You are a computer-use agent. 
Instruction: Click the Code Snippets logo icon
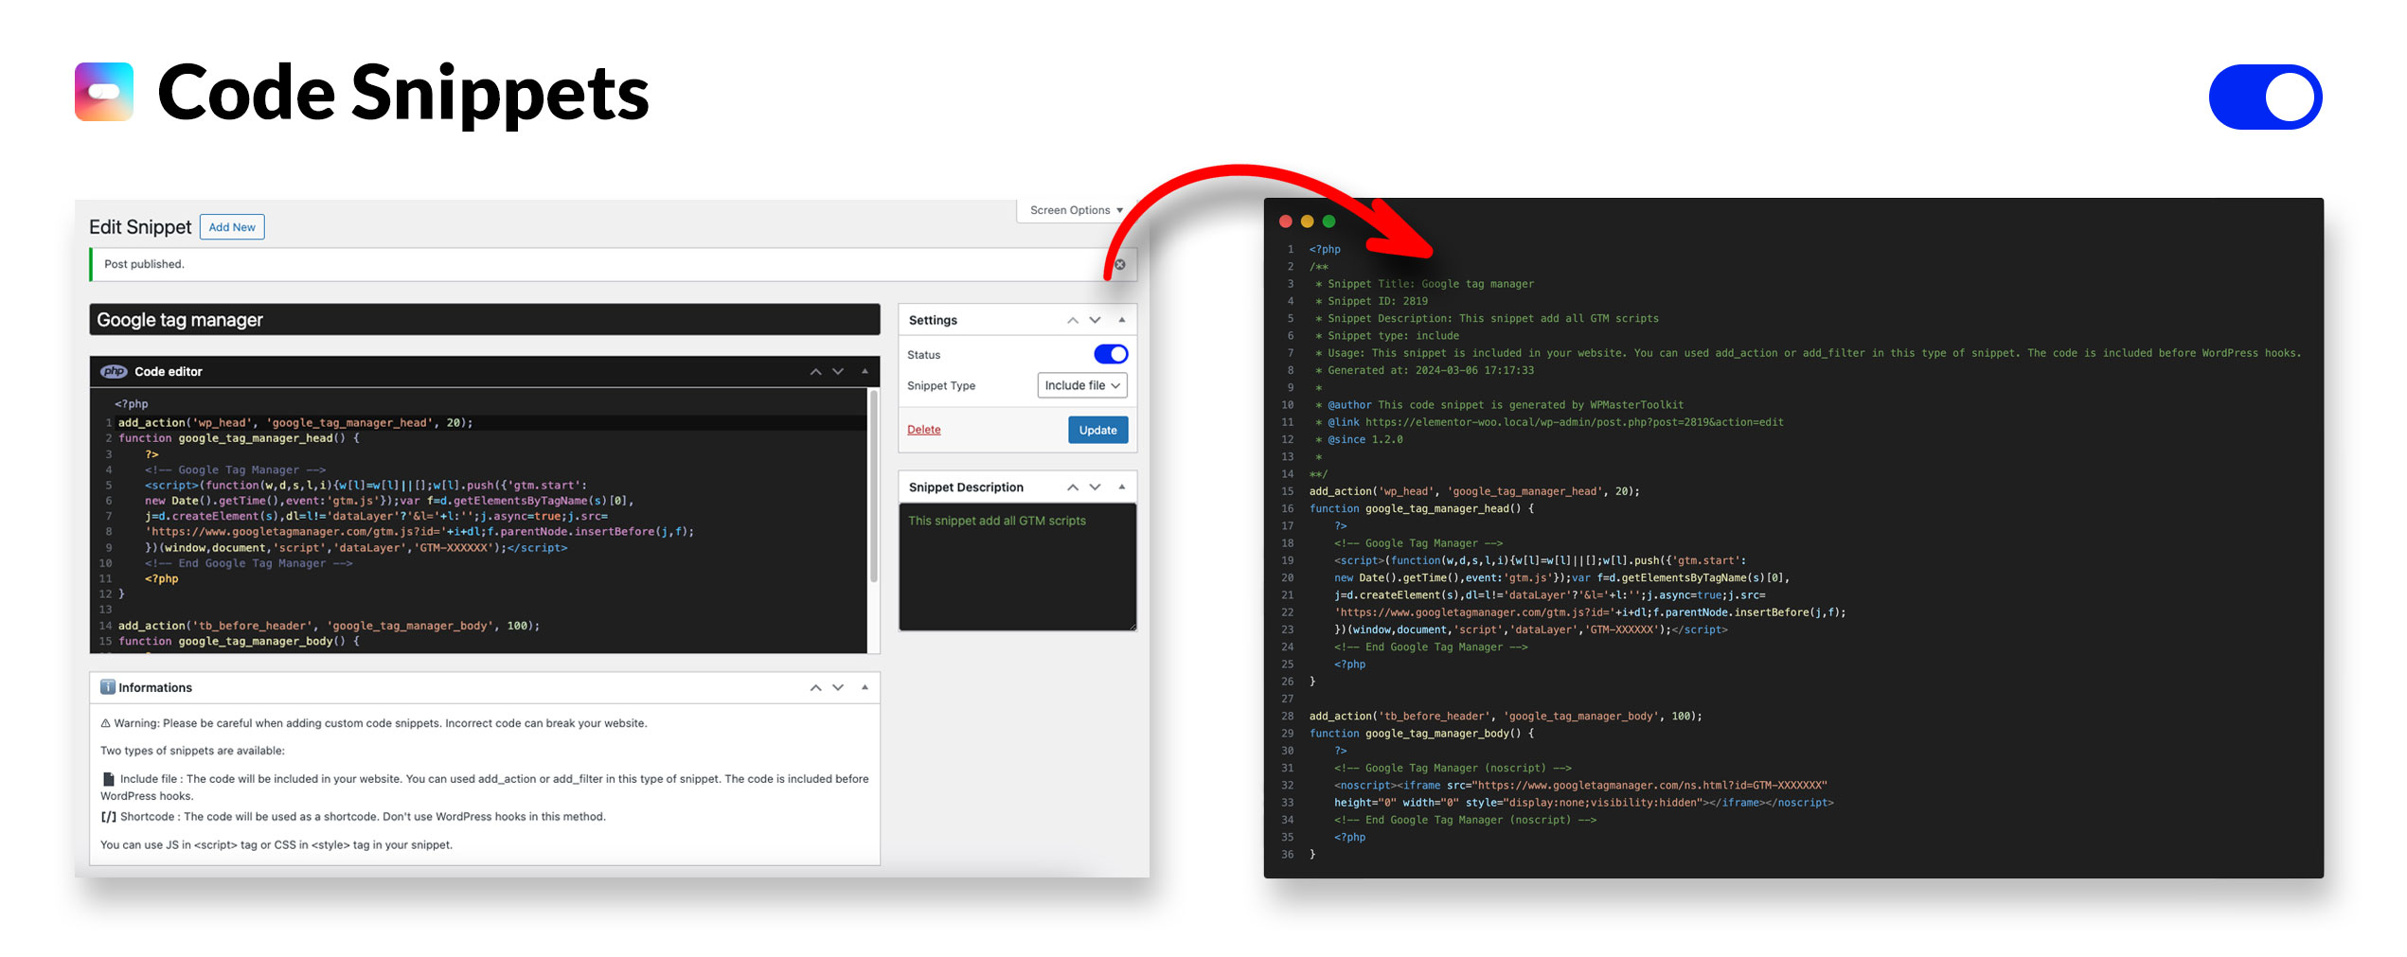pos(104,92)
